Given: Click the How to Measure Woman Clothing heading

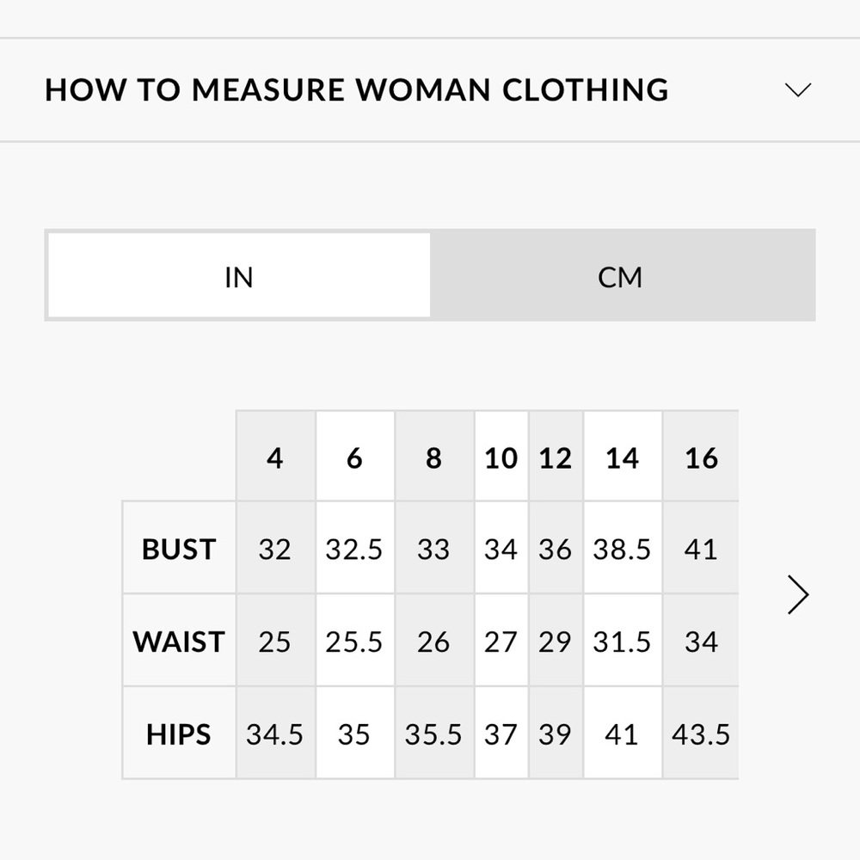Looking at the screenshot, I should click(356, 90).
